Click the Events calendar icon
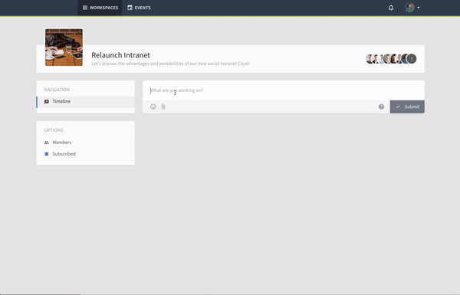460x295 pixels. pyautogui.click(x=130, y=8)
